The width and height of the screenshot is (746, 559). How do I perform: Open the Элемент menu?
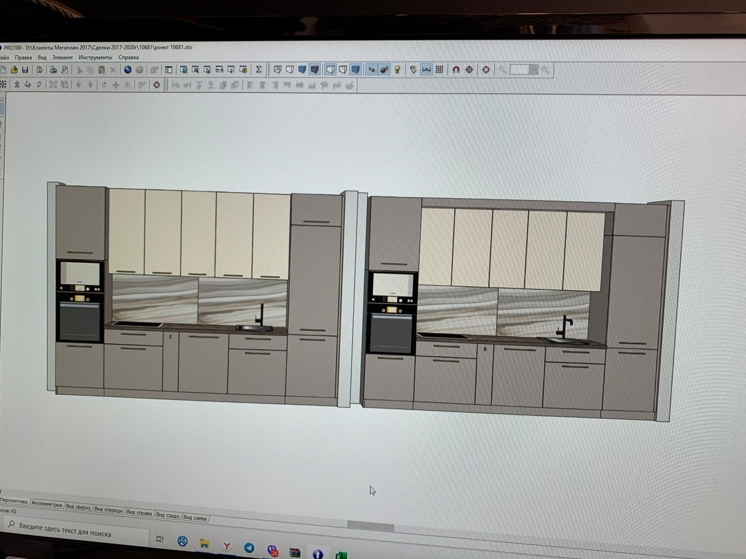(62, 57)
